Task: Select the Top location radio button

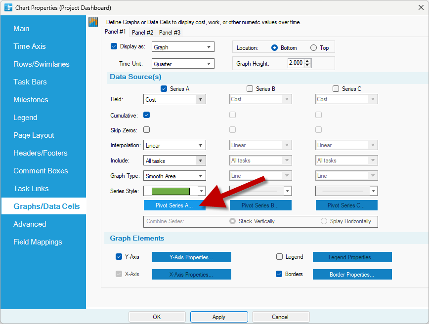Action: [313, 47]
